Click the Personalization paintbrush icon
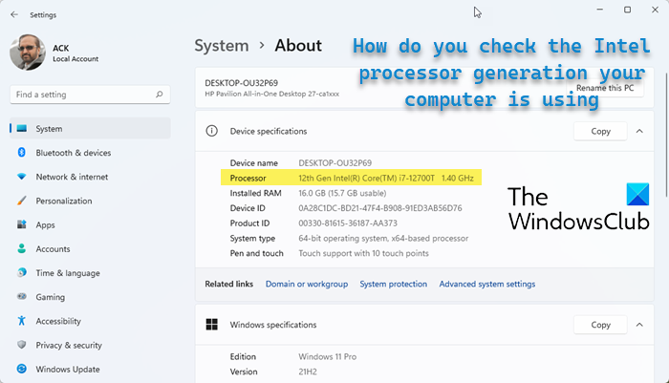This screenshot has width=669, height=383. point(22,201)
